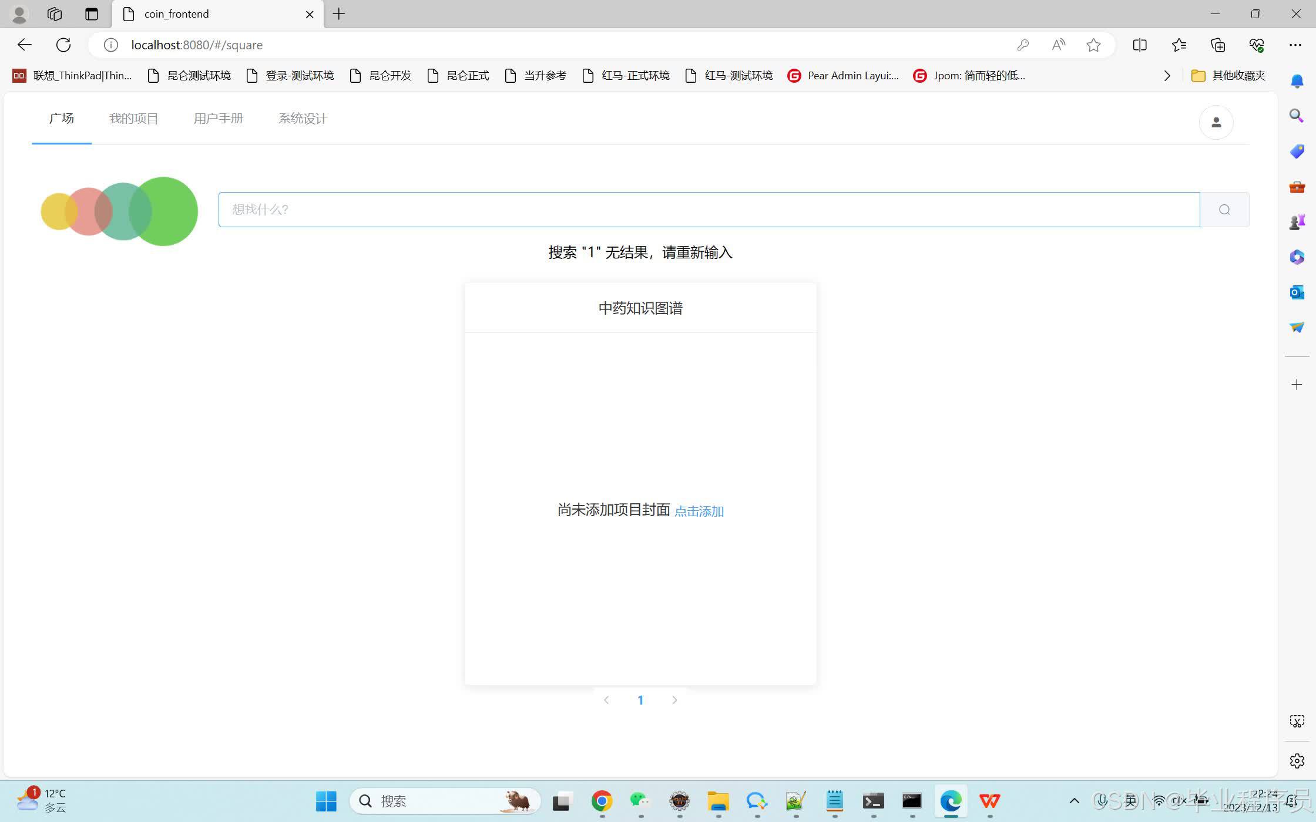
Task: Focus the 想找什么 search field
Action: click(x=709, y=210)
